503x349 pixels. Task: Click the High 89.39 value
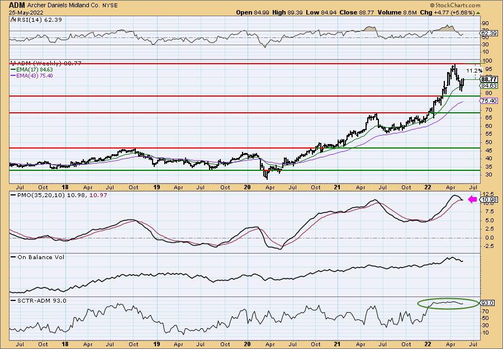(x=287, y=12)
